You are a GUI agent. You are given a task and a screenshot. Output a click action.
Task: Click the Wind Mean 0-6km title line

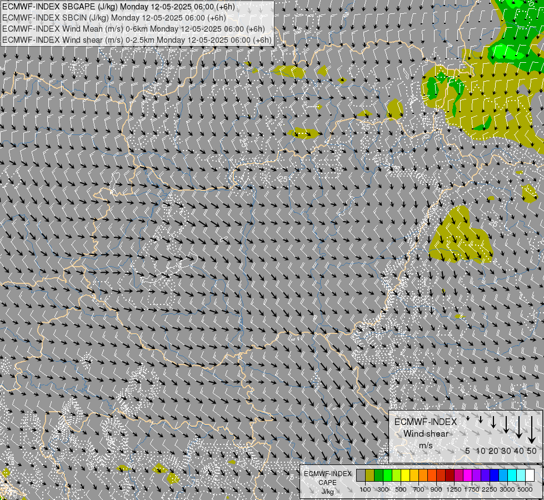click(133, 29)
